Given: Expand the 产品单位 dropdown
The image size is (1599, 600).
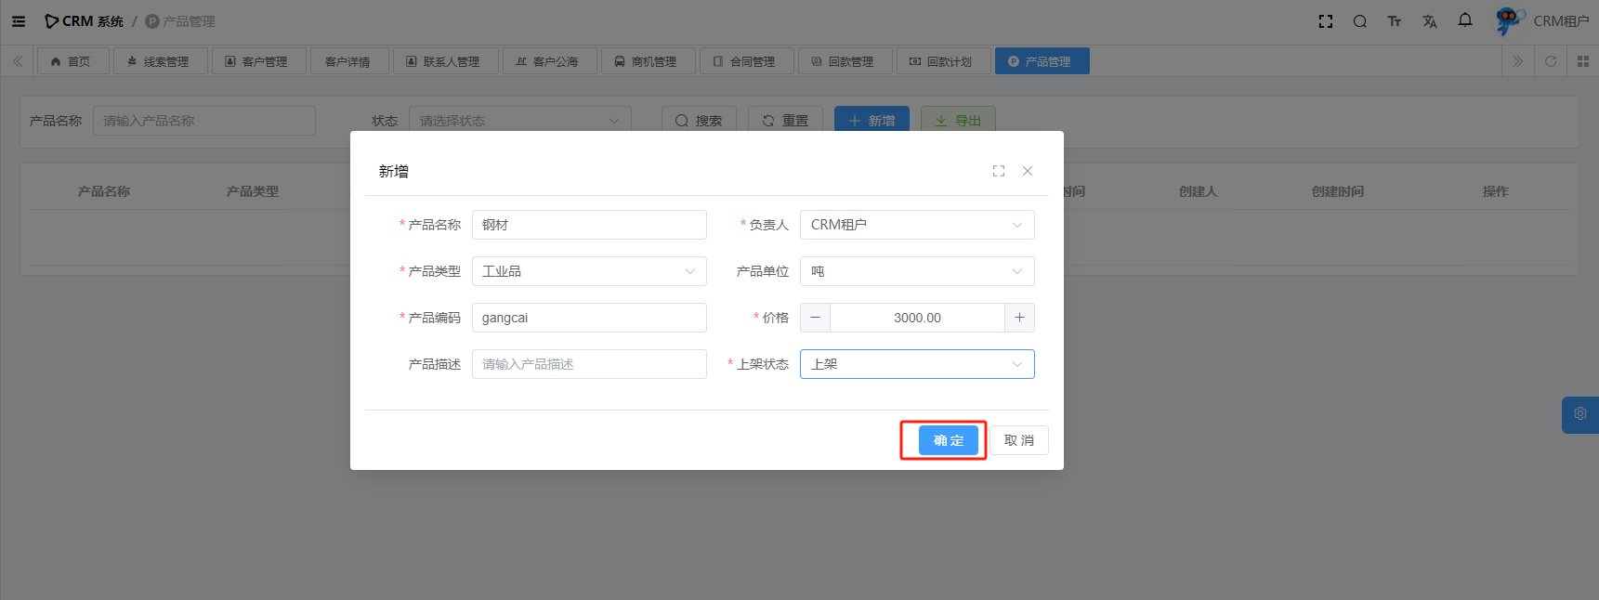Looking at the screenshot, I should point(916,271).
